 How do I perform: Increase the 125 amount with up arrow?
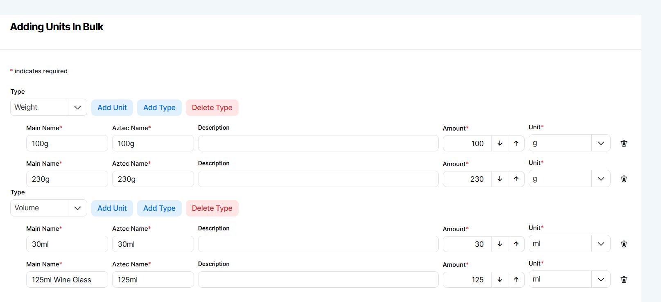[x=516, y=279]
